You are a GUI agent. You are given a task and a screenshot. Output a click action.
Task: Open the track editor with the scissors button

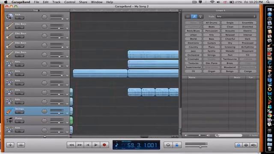tap(21, 145)
